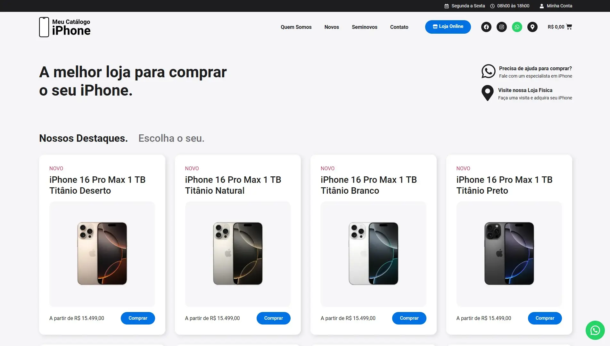Image resolution: width=610 pixels, height=346 pixels.
Task: Click the Loja Online button
Action: click(448, 27)
